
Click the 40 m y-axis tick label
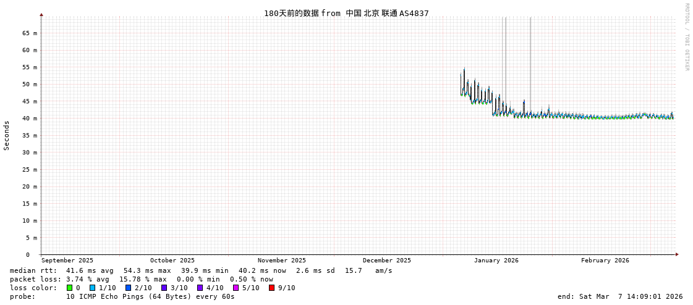tap(30, 118)
